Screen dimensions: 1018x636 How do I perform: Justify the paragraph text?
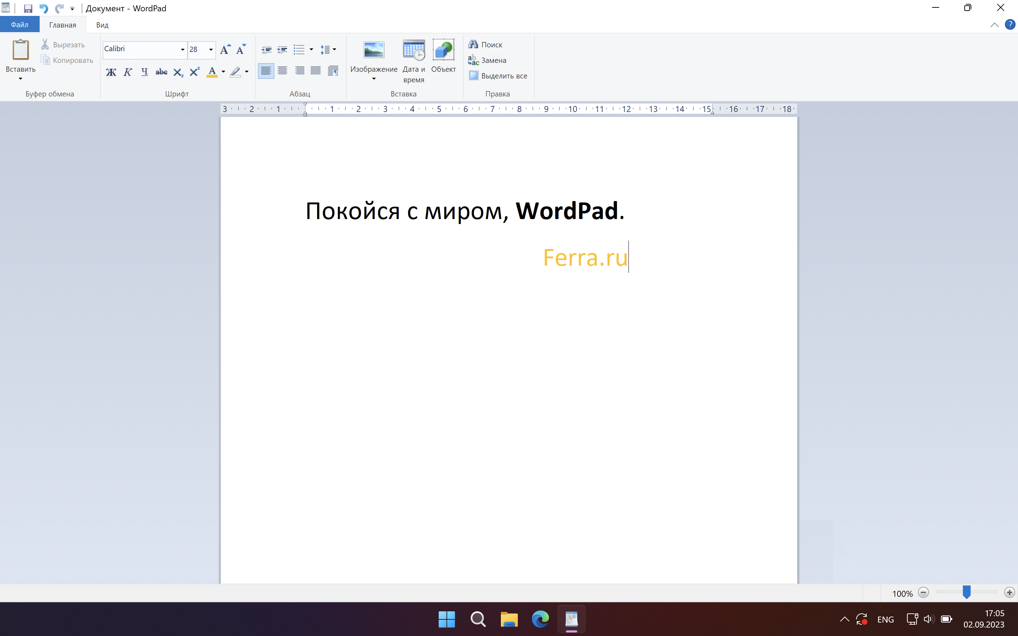coord(316,71)
